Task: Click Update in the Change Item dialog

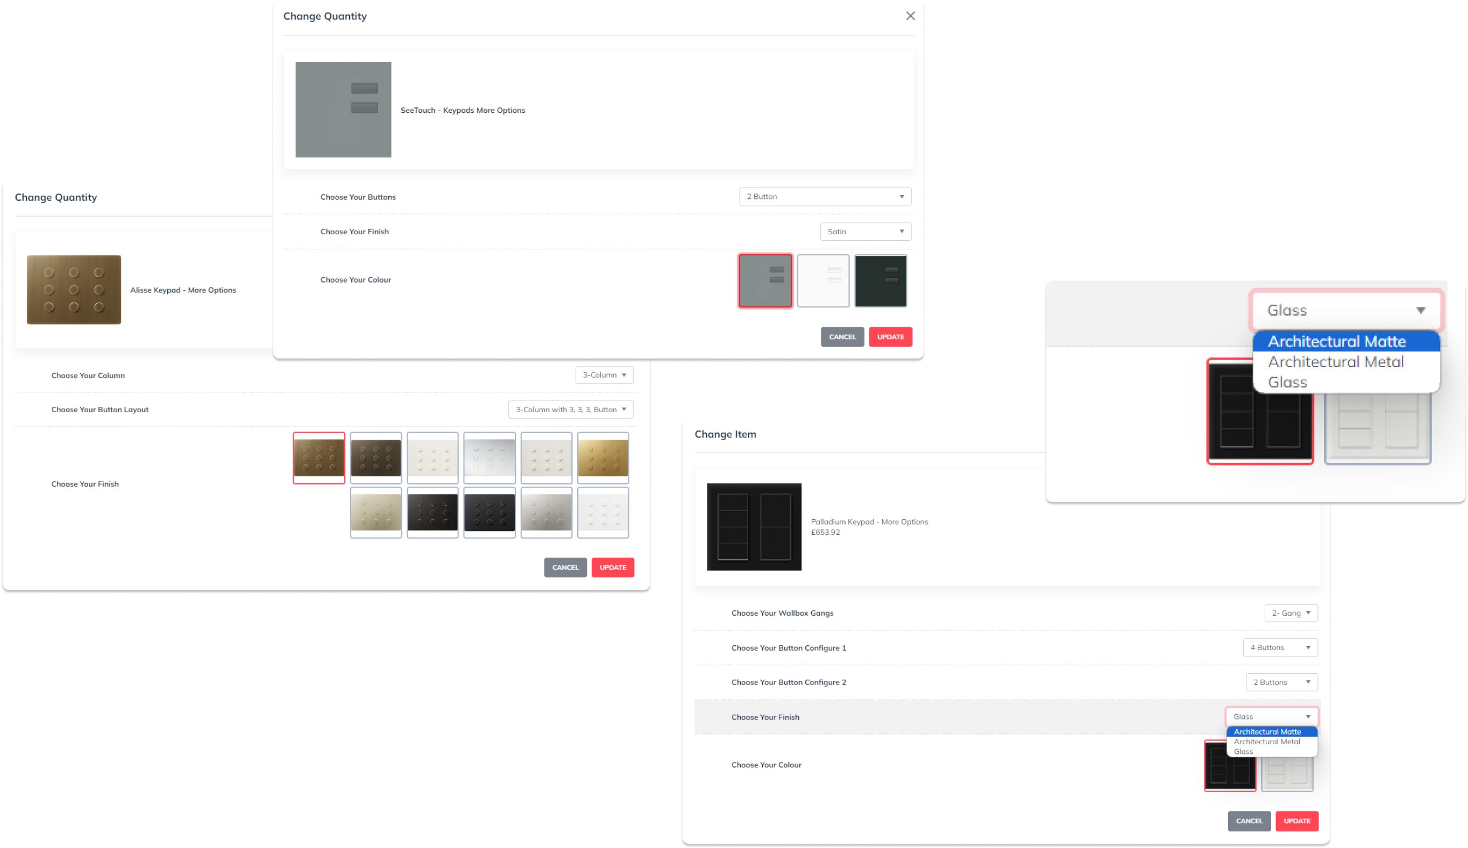Action: click(x=1297, y=821)
